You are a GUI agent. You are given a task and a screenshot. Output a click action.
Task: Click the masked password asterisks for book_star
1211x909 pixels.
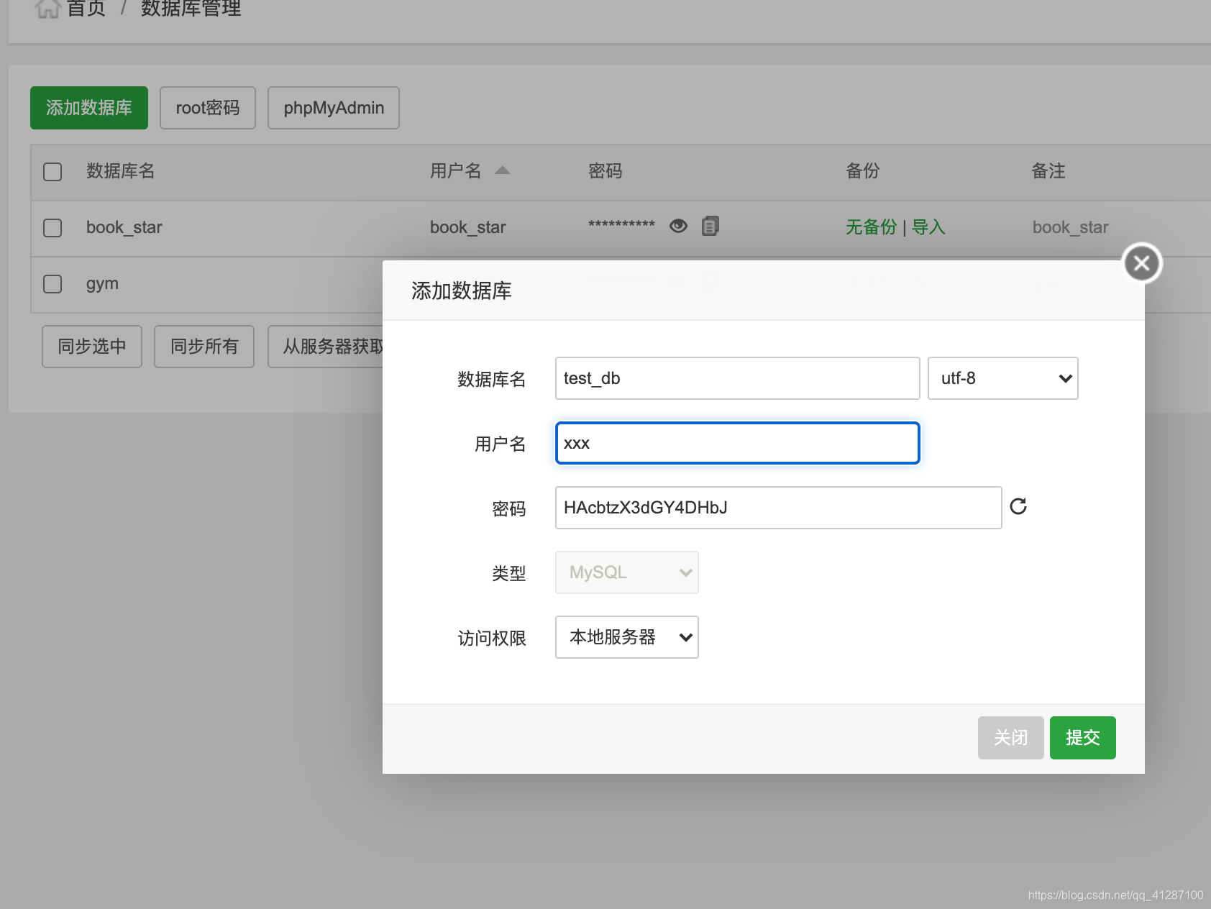[621, 225]
